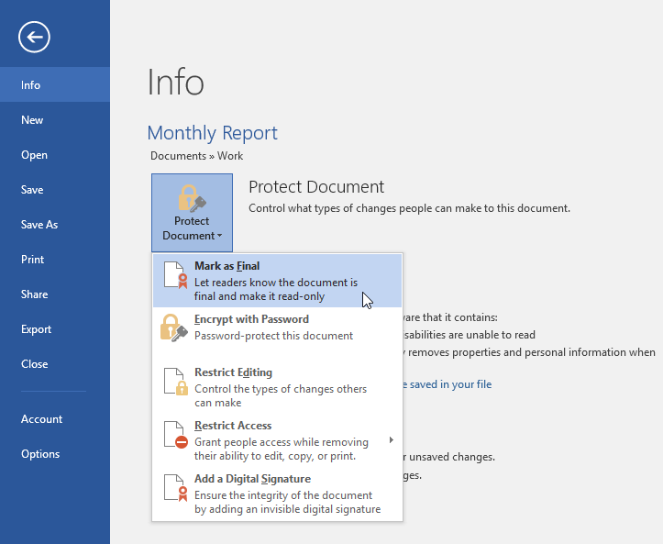Click the Restrict Access red no-entry icon

(174, 435)
